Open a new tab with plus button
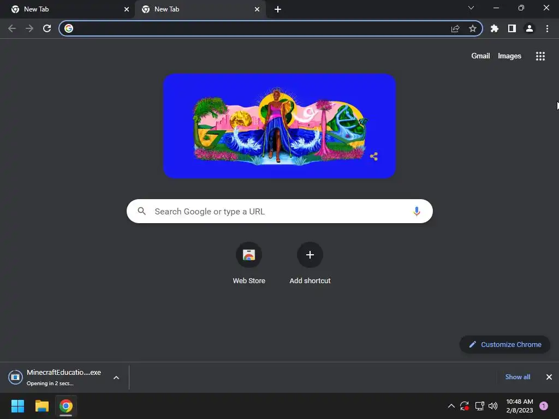Viewport: 559px width, 419px height. pos(278,9)
